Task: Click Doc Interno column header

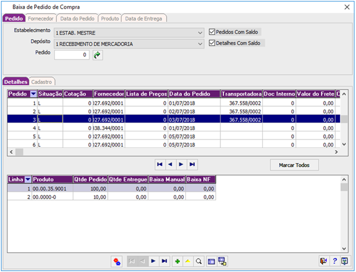Action: tap(279, 94)
